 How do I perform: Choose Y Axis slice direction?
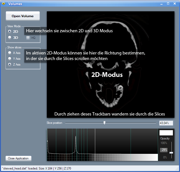click(10, 59)
